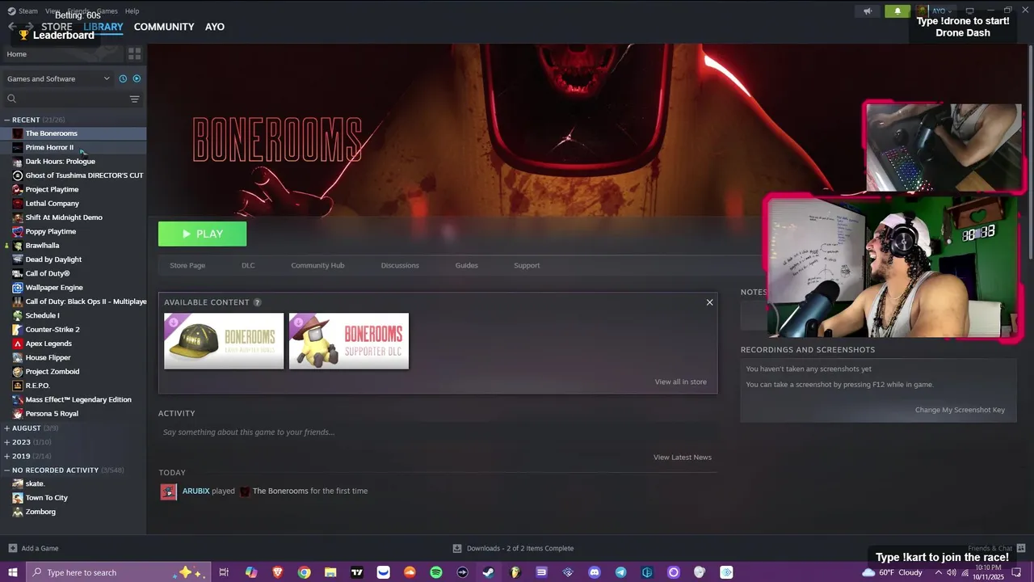Click the Windows Start button
Screen dimensions: 1034x582
click(x=12, y=572)
